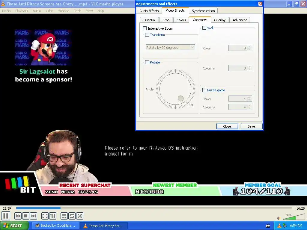This screenshot has width=307, height=230.
Task: Open the Crop sub-tab
Action: point(166,20)
